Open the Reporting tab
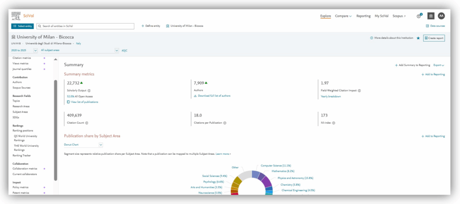Screen dimensions: 460x204 tap(363, 16)
